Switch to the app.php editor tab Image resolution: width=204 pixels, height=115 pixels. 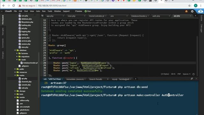(x=50, y=16)
